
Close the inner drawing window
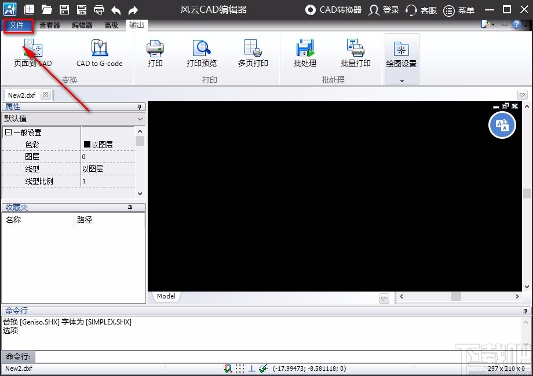515,106
